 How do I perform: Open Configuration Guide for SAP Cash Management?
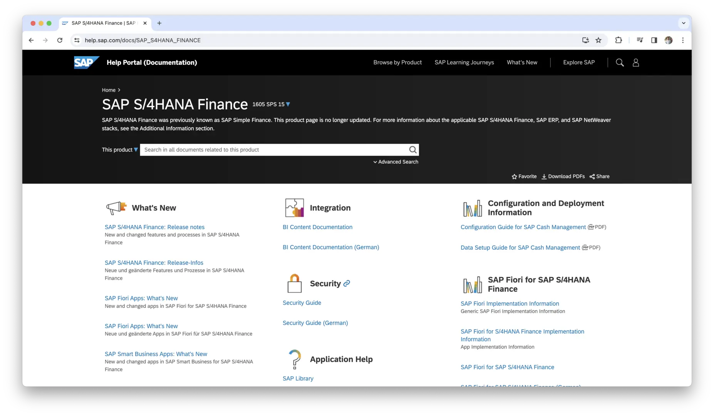click(523, 227)
